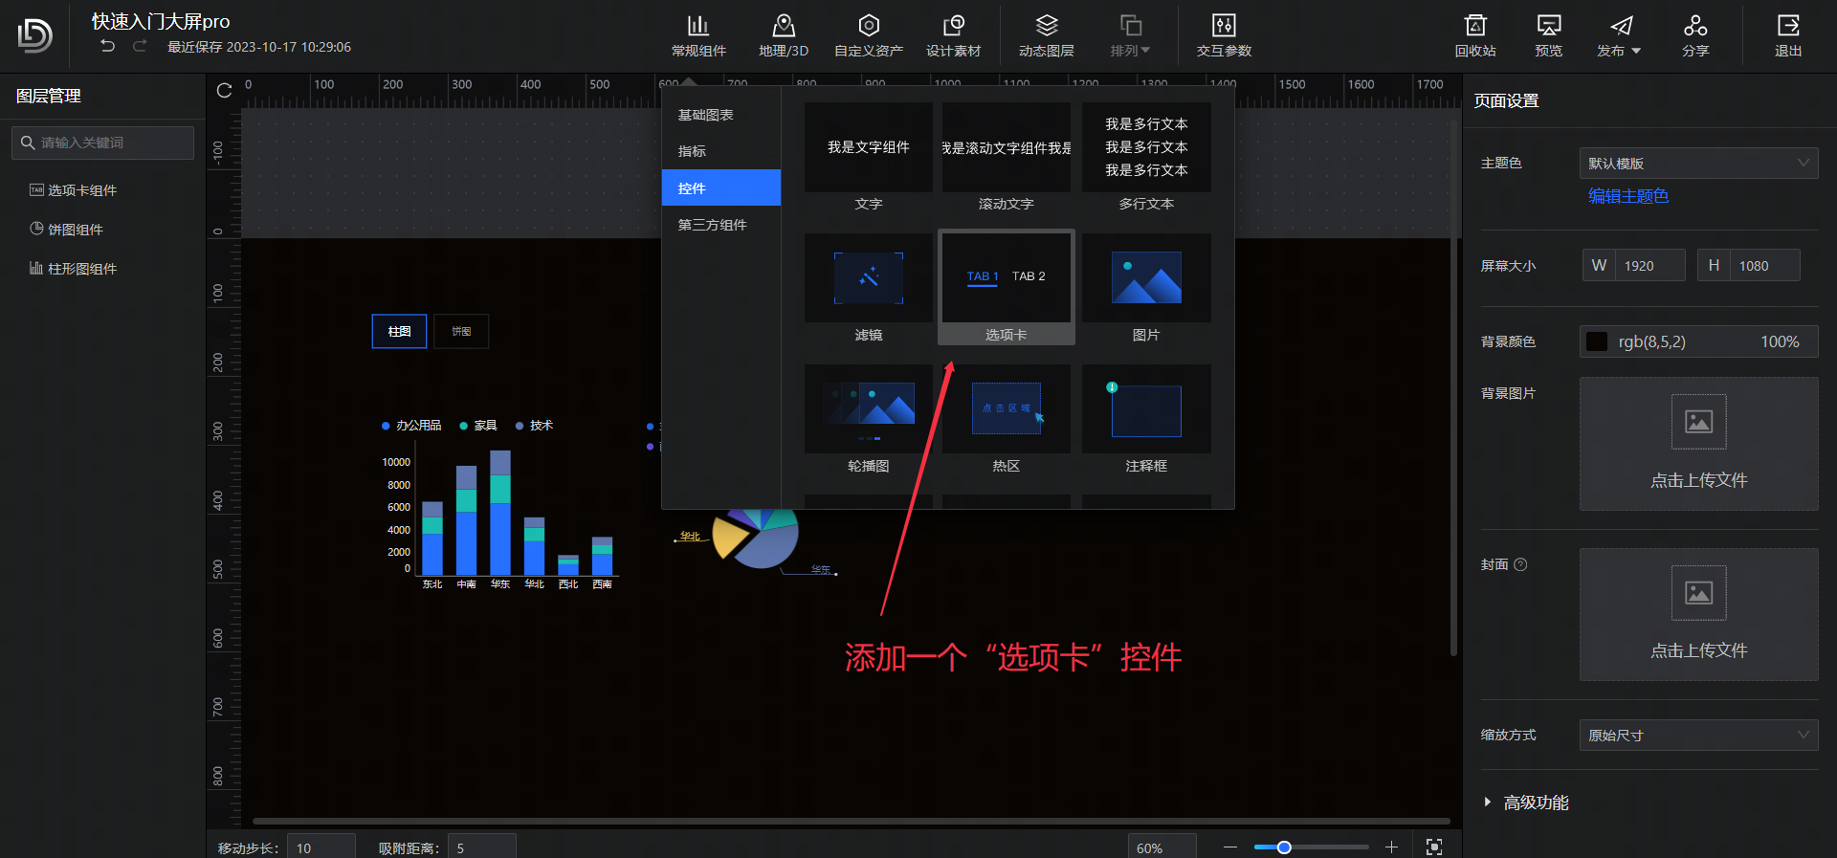This screenshot has width=1837, height=858.
Task: Open the 设计素材 design materials
Action: pos(954,35)
